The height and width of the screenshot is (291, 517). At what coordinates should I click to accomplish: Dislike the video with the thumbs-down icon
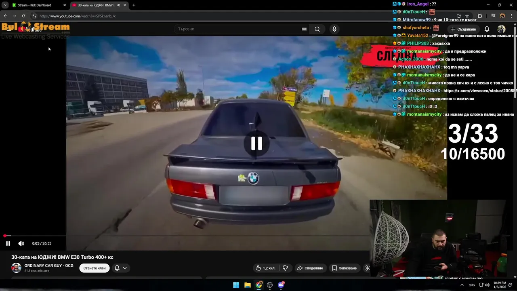click(x=285, y=268)
